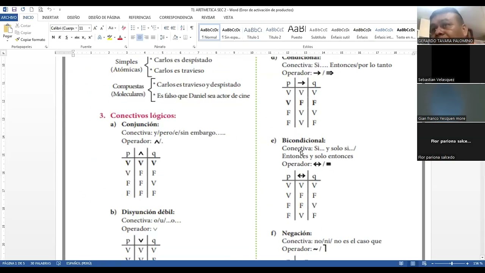
Task: Switch to the INSERTAR ribbon tab
Action: pyautogui.click(x=50, y=17)
